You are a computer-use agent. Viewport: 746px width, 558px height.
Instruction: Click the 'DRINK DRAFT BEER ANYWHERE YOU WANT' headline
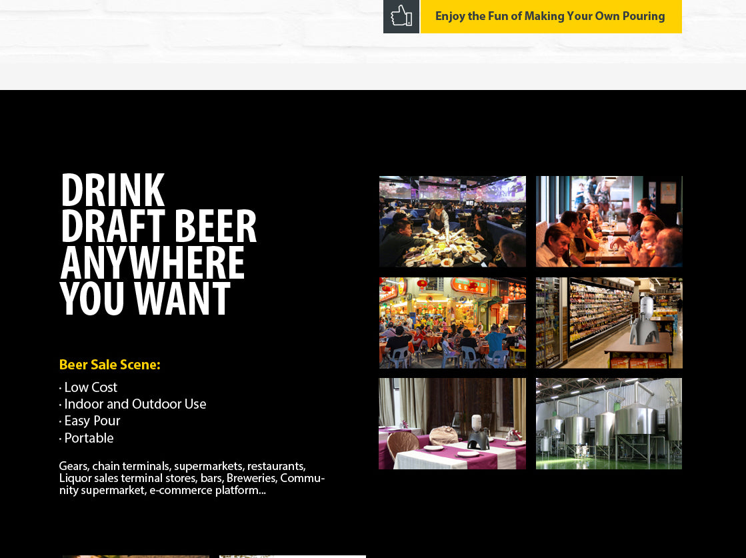click(158, 245)
